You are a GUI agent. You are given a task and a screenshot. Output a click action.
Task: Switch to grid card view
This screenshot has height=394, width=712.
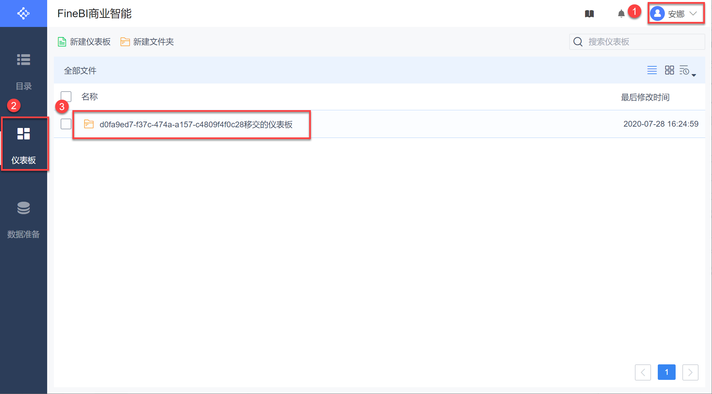click(669, 70)
